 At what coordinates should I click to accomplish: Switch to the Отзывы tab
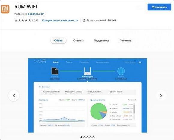[78, 41]
